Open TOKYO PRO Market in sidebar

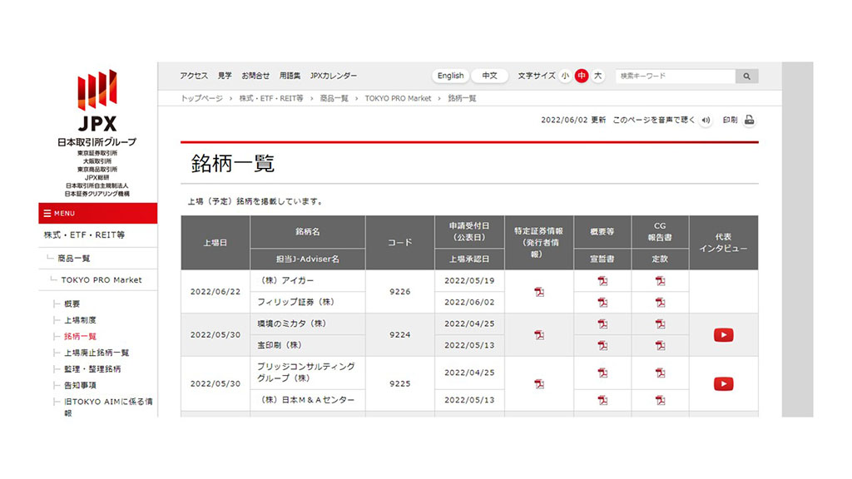click(x=101, y=280)
